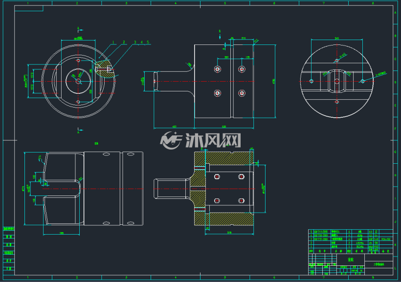This screenshot has height=282, width=401.
Task: Select zone letter K on the right border
Action: pyautogui.click(x=395, y=245)
